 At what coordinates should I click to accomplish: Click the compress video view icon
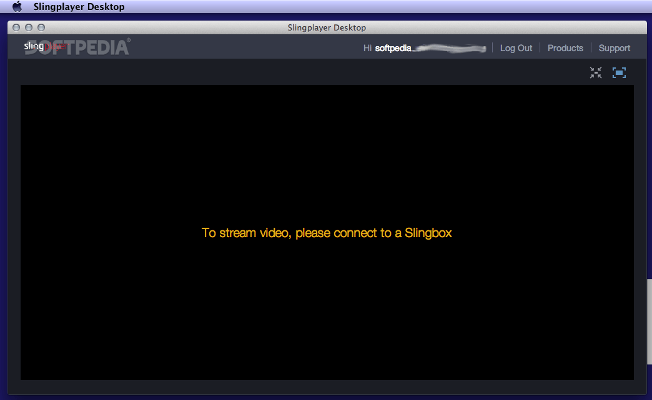point(595,72)
